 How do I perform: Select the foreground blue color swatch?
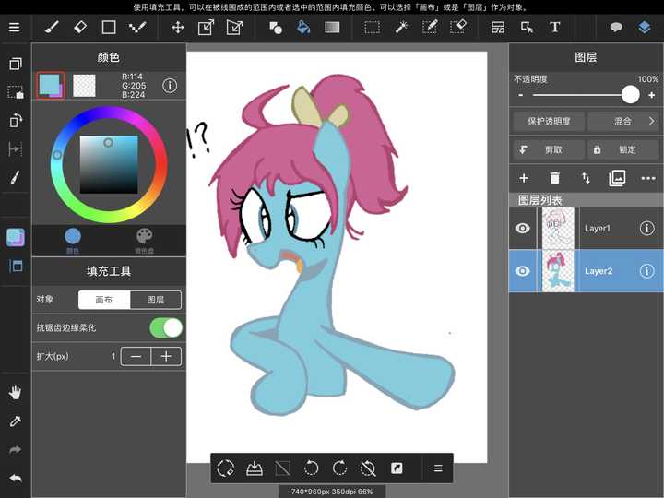pos(51,85)
